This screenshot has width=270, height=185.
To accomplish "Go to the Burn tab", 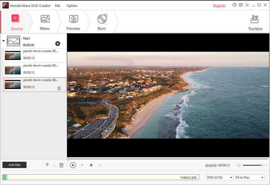I will click(101, 22).
